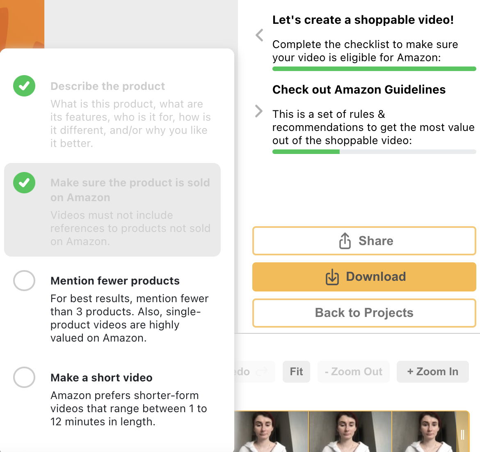Click the redo arrow icon
Image resolution: width=480 pixels, height=452 pixels.
pos(261,372)
